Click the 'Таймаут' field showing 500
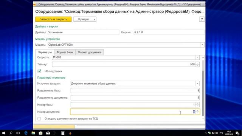The image size is (242, 136). [124, 64]
